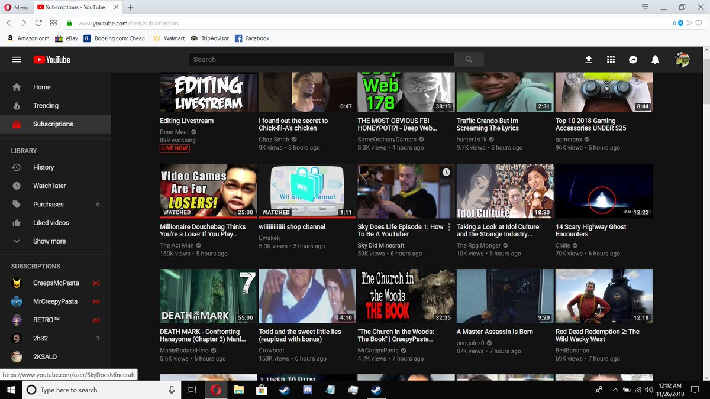Open the Dead Meat channel link

coord(174,132)
